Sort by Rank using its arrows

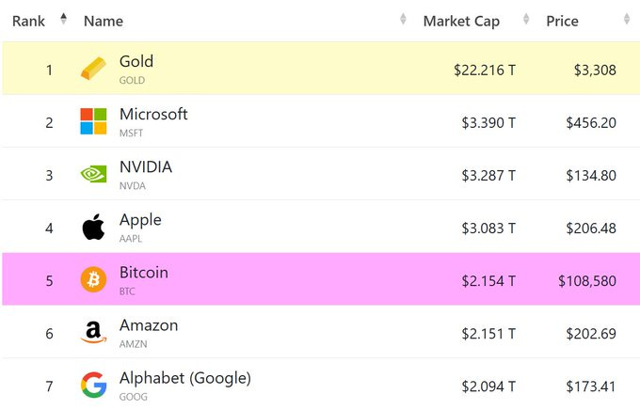click(x=63, y=19)
